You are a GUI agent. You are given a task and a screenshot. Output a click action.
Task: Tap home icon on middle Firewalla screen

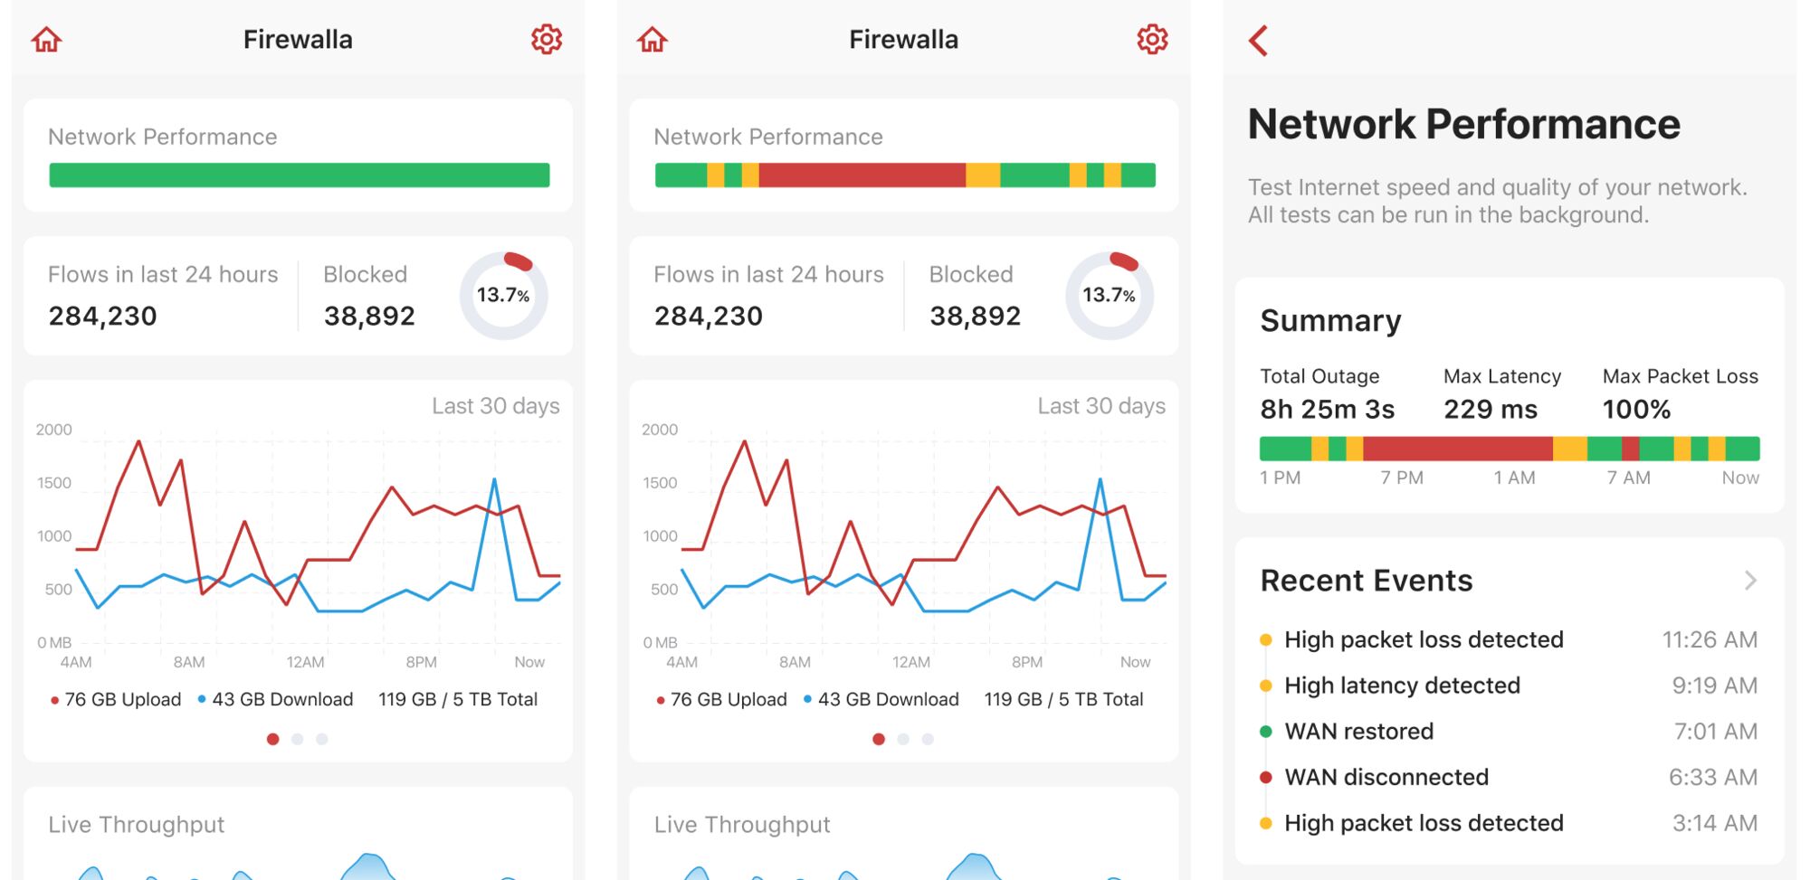[x=653, y=40]
